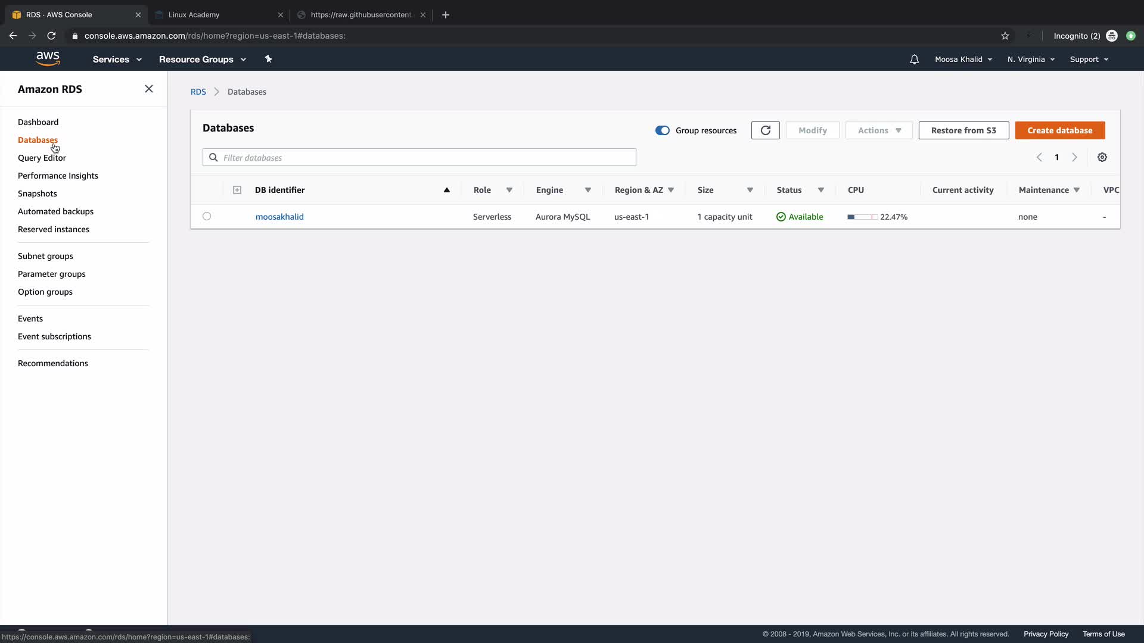Go to next page arrow in table
This screenshot has height=643, width=1144.
pyautogui.click(x=1074, y=157)
